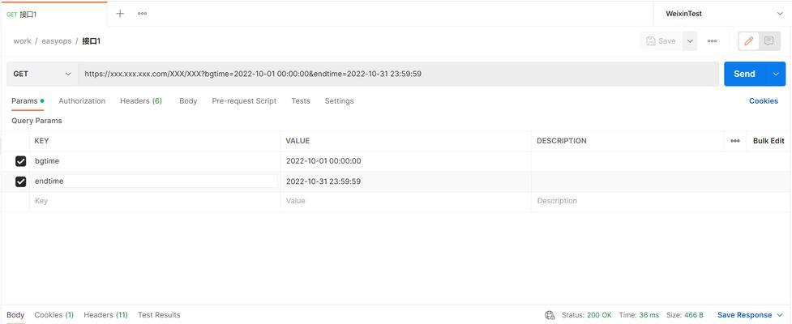792x324 pixels.
Task: Click the 2022-10-31 23:59:59 value cell
Action: pyautogui.click(x=405, y=181)
